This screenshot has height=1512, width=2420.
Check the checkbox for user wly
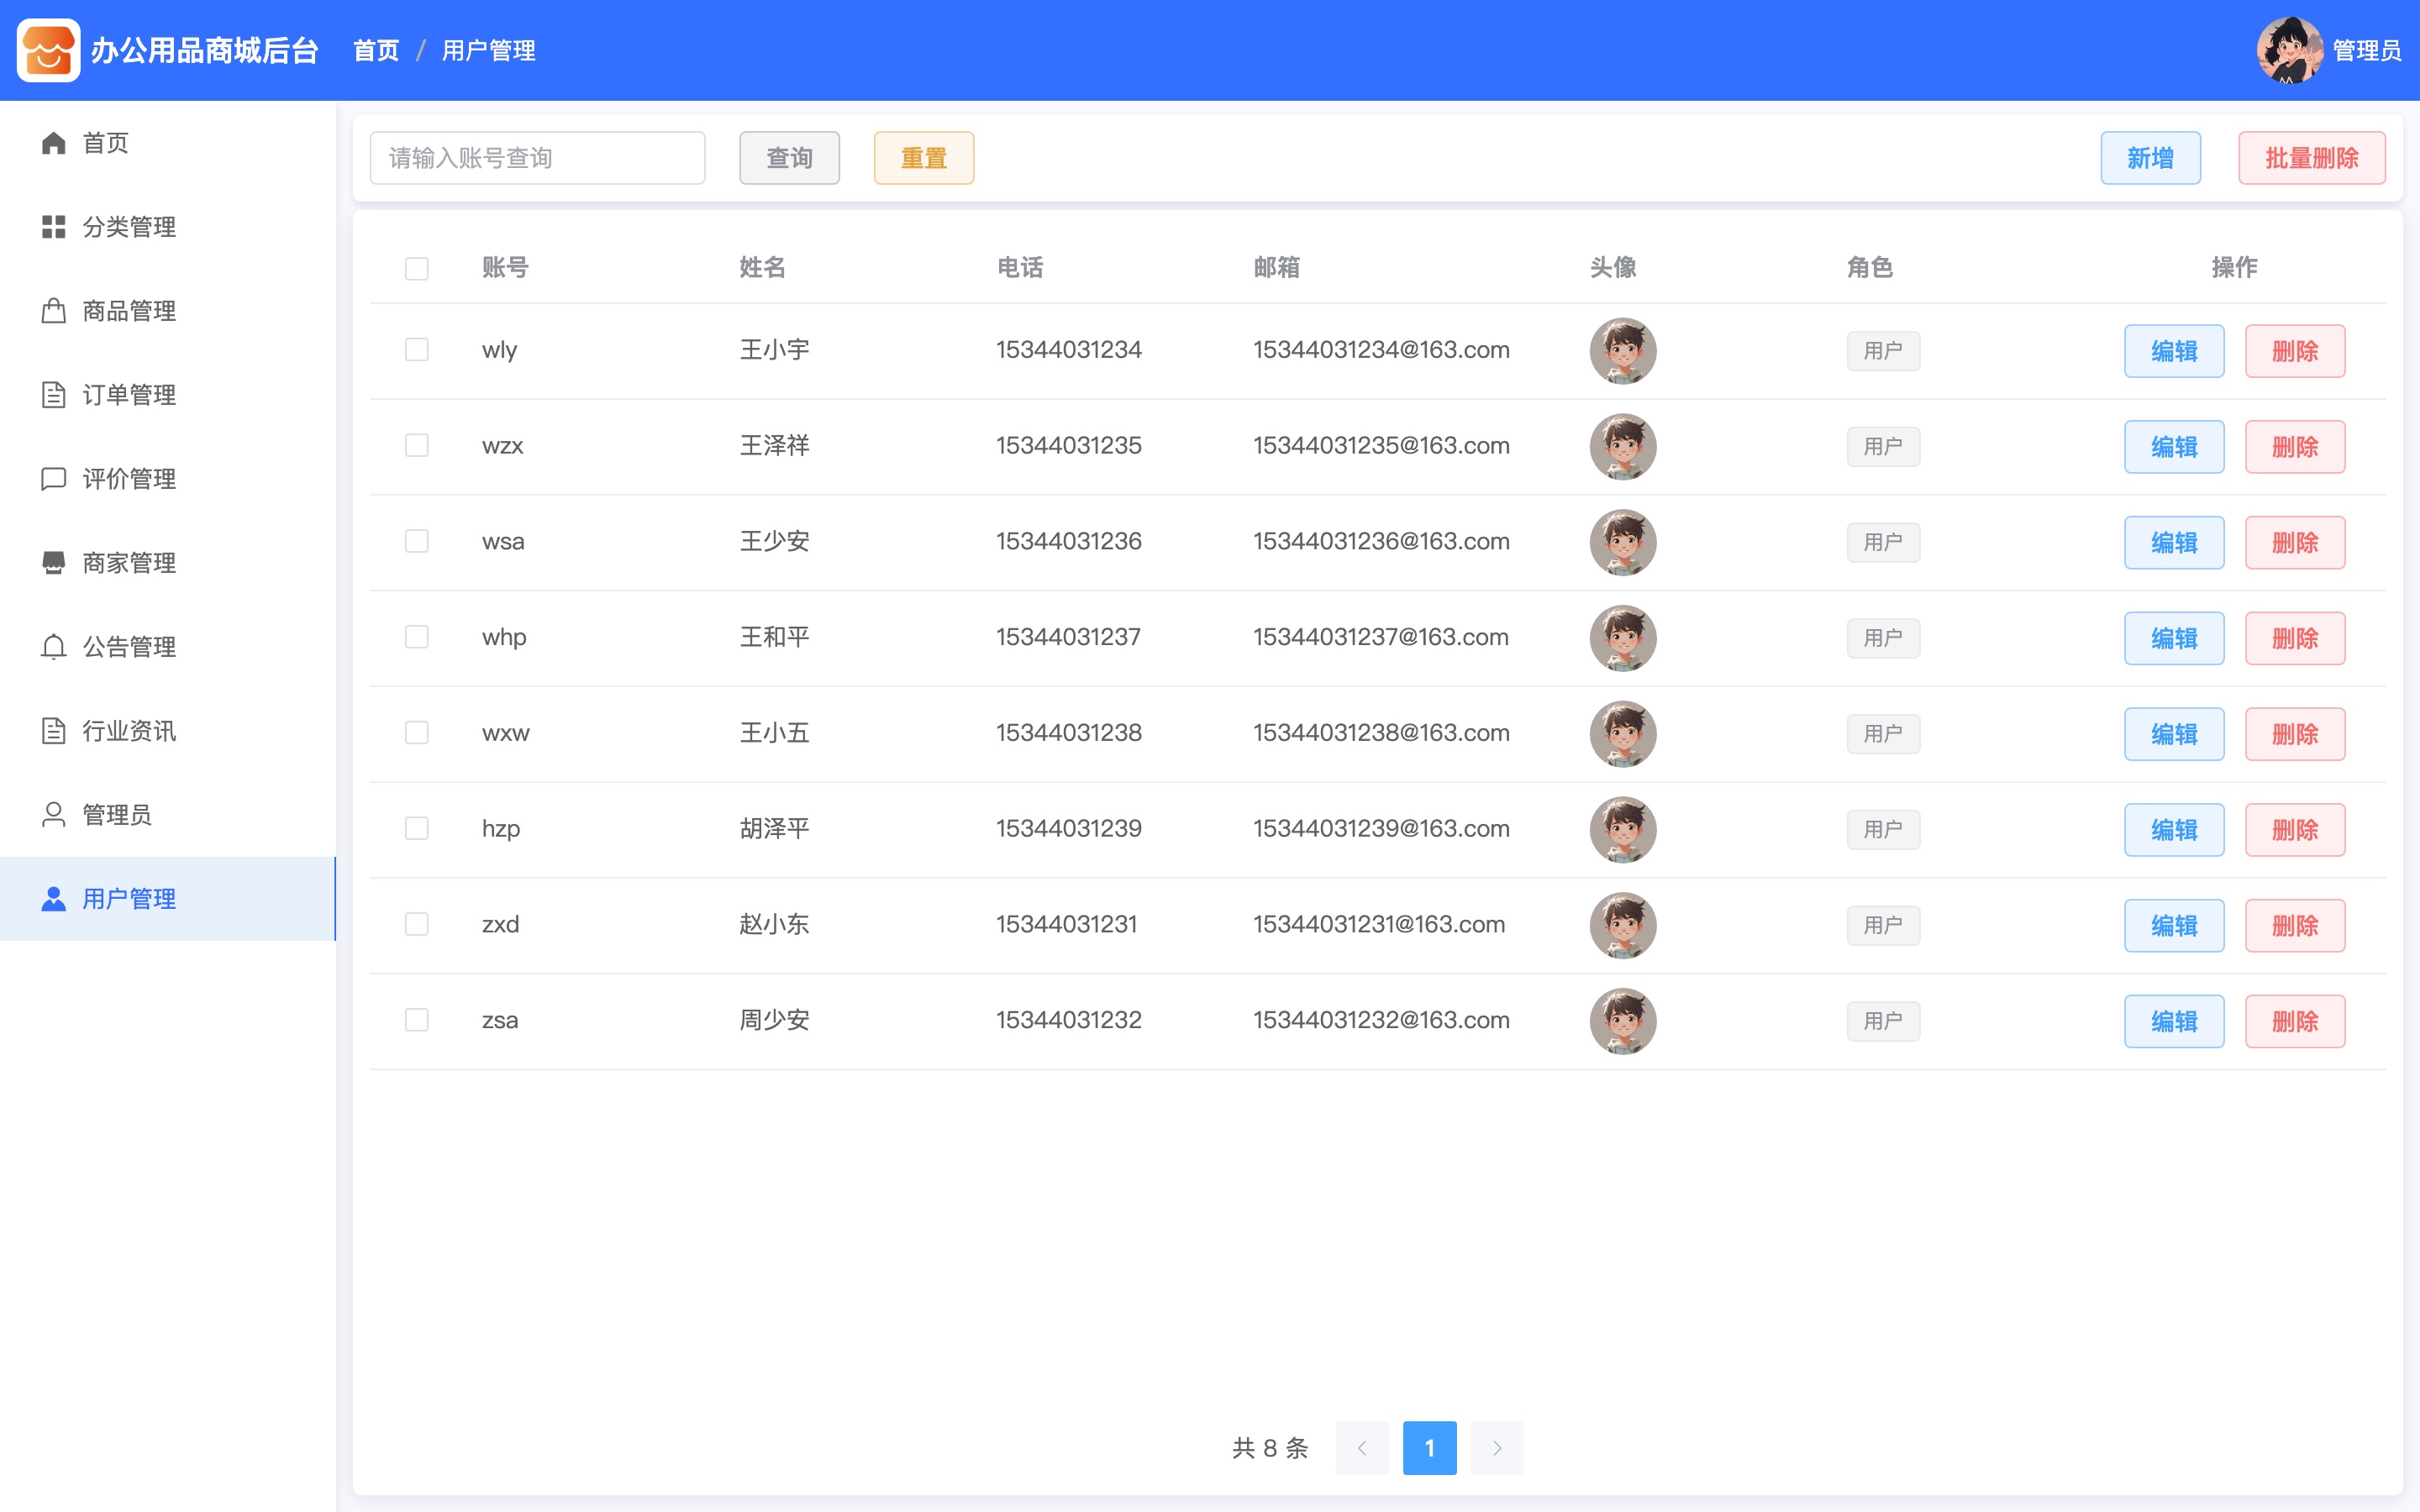[x=417, y=350]
